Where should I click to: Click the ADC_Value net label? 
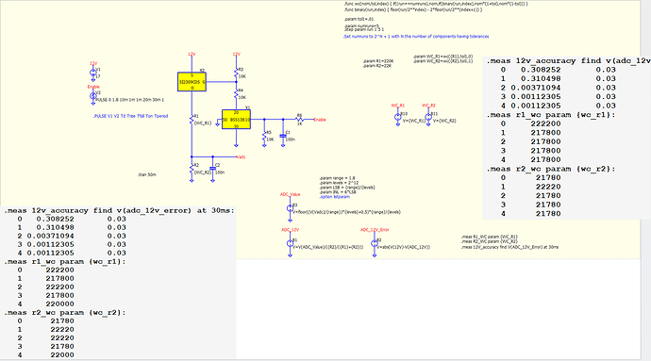(291, 194)
